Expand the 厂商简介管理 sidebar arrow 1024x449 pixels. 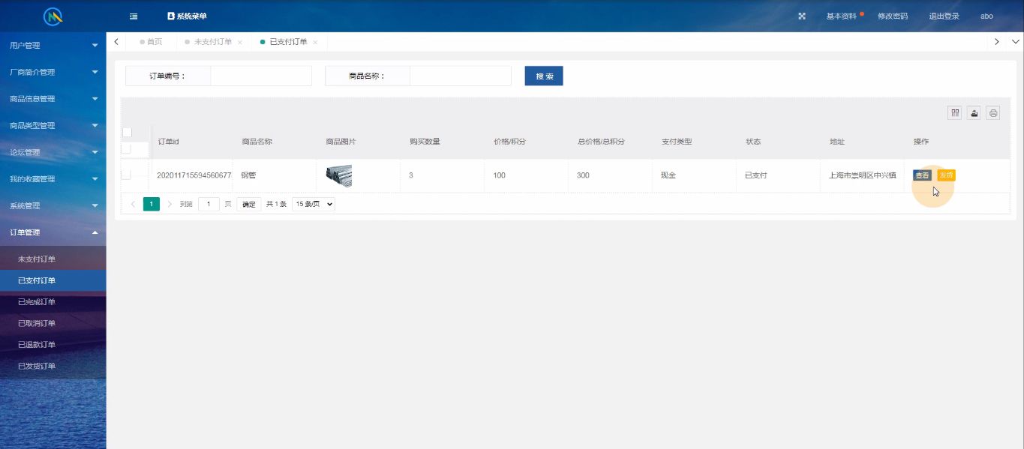(95, 73)
